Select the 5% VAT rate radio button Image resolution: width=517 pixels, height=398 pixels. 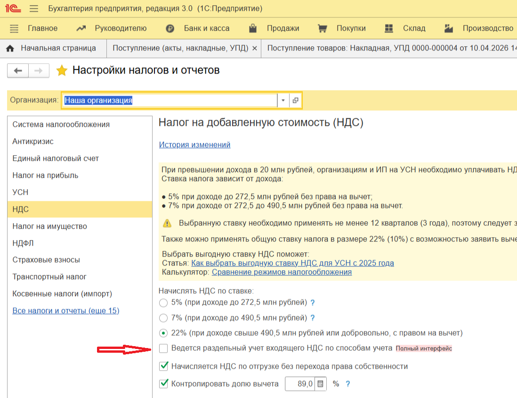pyautogui.click(x=163, y=303)
